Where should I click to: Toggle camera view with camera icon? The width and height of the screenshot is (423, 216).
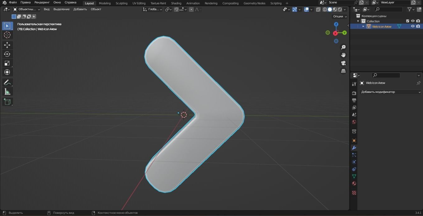[x=343, y=63]
